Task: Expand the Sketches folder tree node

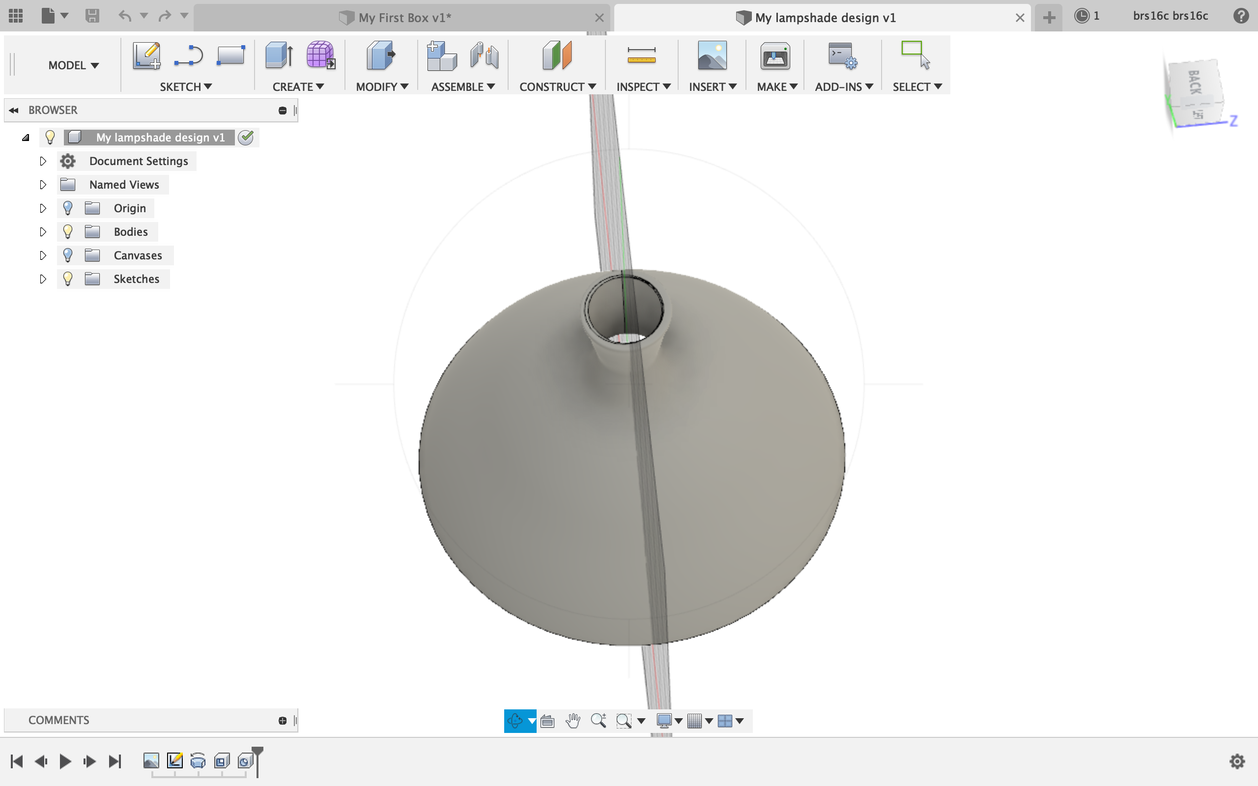Action: click(x=43, y=279)
